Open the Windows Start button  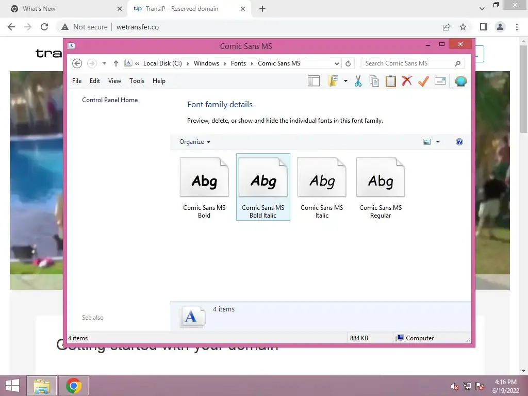pyautogui.click(x=12, y=386)
